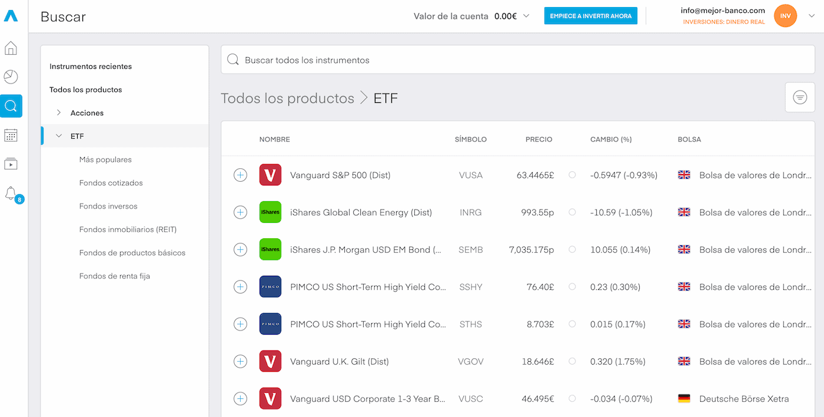824x417 pixels.
Task: Open iShares Global Clean Energy (Dist) name
Action: pos(361,212)
